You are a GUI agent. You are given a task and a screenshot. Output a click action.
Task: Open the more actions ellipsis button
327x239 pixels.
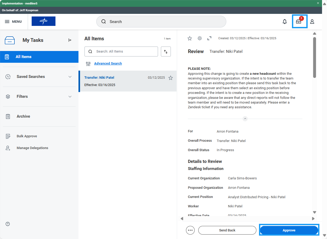pyautogui.click(x=190, y=230)
